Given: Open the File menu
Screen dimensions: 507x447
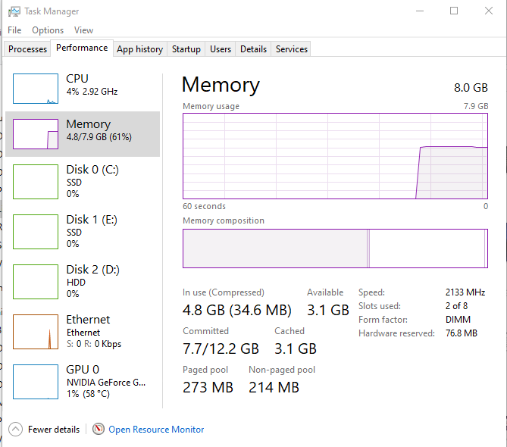Looking at the screenshot, I should pyautogui.click(x=14, y=30).
